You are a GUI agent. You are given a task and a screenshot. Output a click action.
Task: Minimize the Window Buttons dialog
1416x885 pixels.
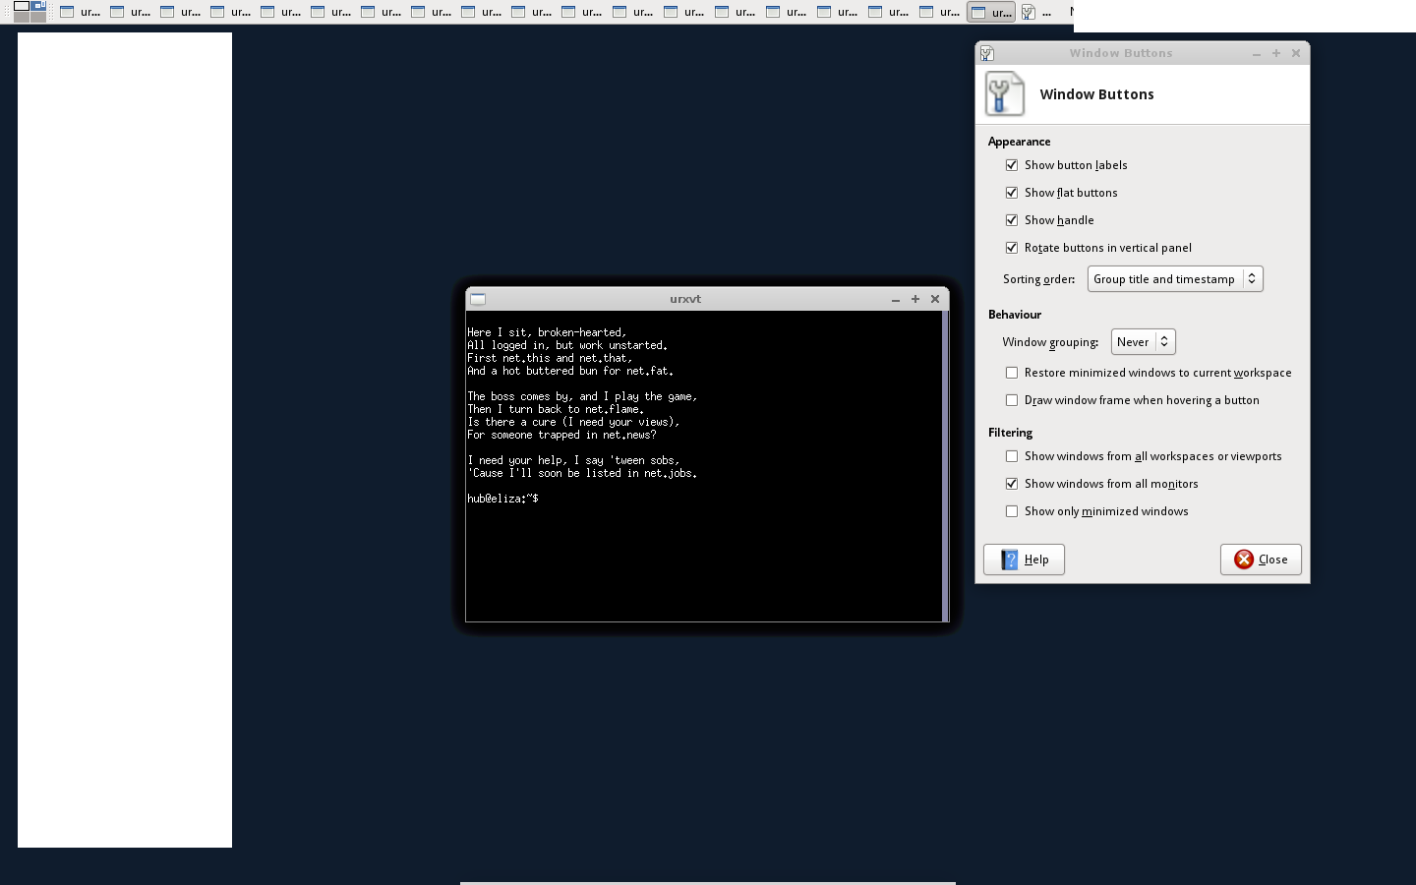coord(1257,53)
